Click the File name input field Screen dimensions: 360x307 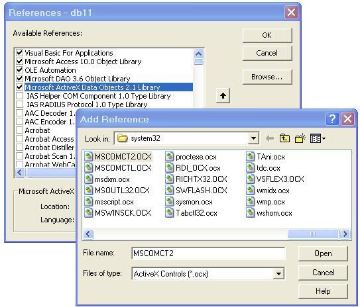coord(208,253)
